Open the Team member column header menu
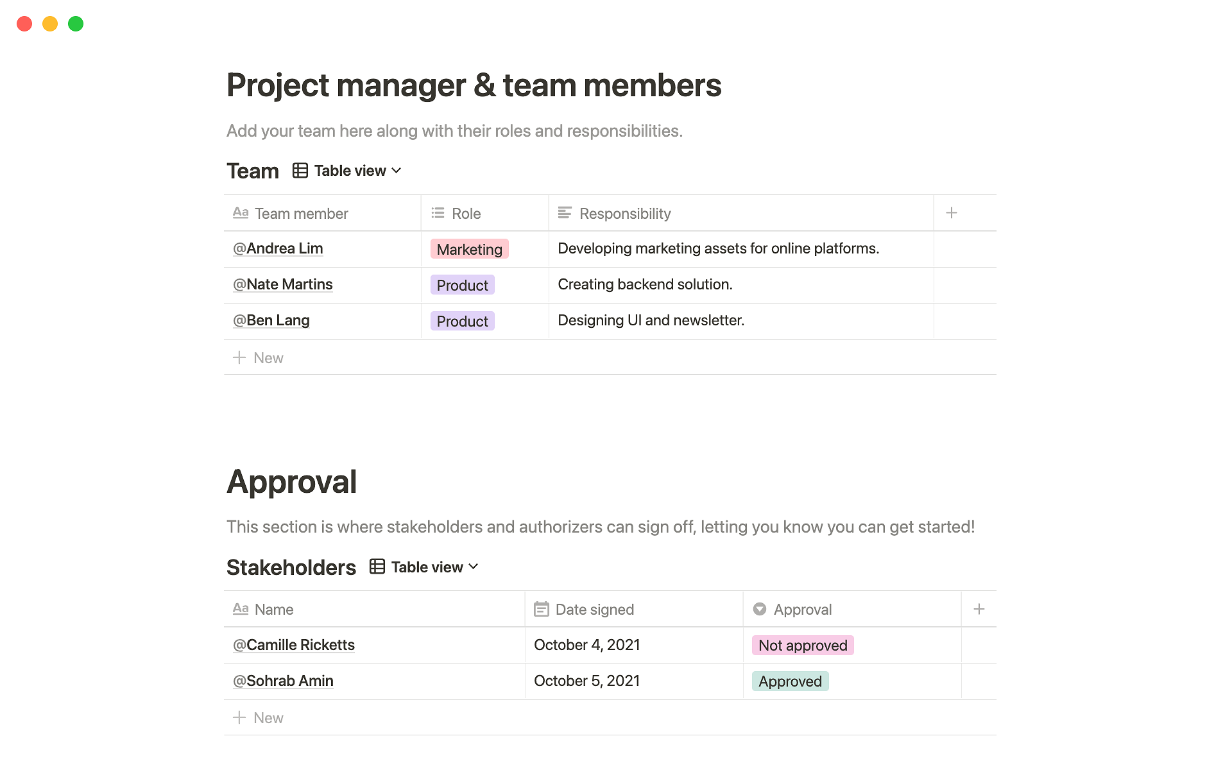Viewport: 1232px width, 770px height. 301,214
